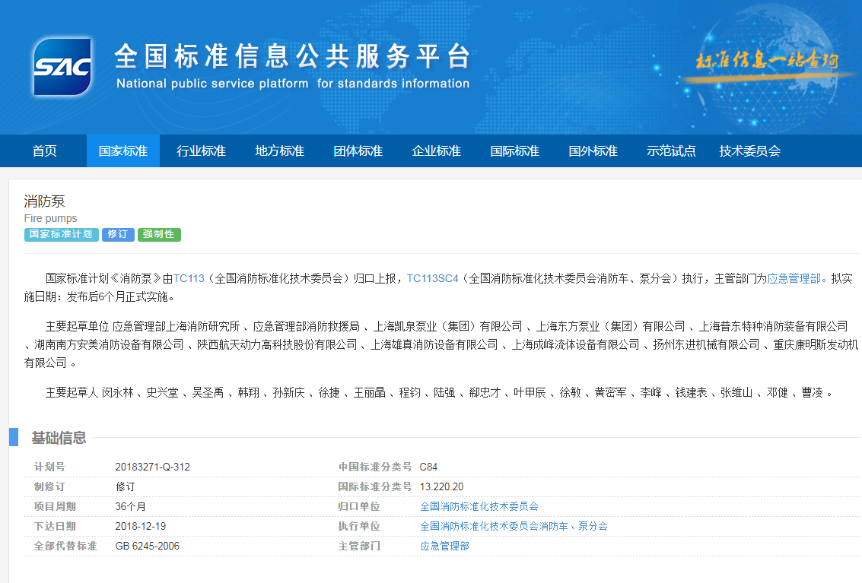Open the TC113SC4 subcommittee link
Image resolution: width=862 pixels, height=583 pixels.
pyautogui.click(x=432, y=278)
